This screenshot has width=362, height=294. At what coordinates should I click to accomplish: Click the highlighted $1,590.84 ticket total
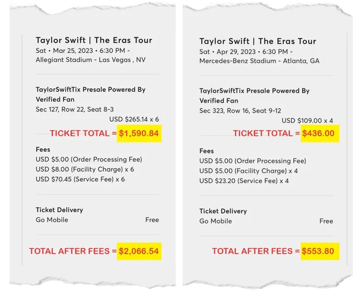(139, 134)
